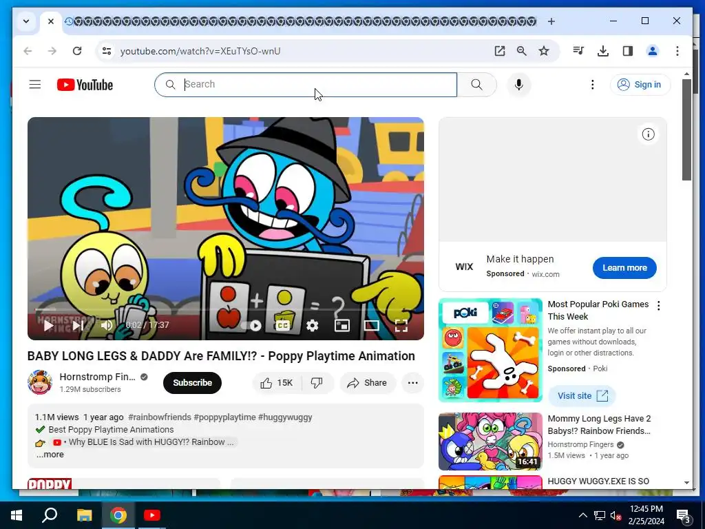View site information icon in address bar
This screenshot has height=529, width=705.
[x=107, y=51]
